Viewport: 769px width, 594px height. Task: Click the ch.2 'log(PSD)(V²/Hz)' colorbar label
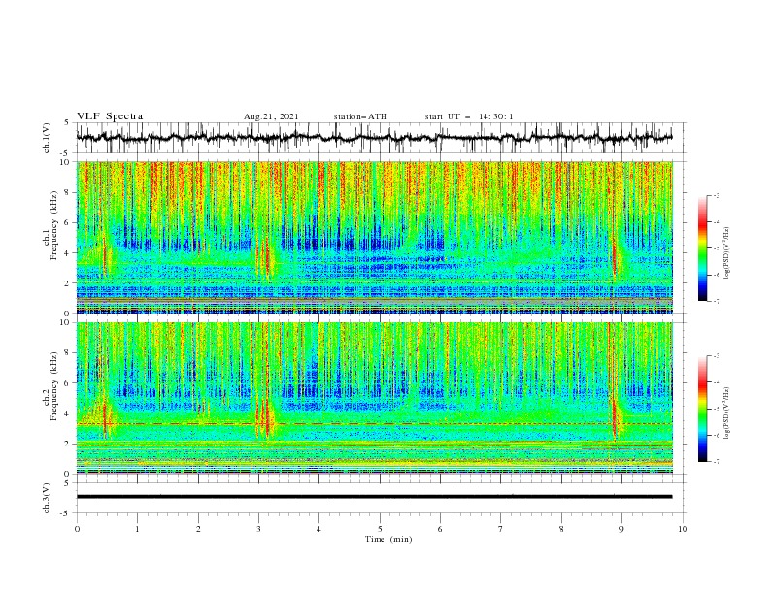pyautogui.click(x=727, y=412)
